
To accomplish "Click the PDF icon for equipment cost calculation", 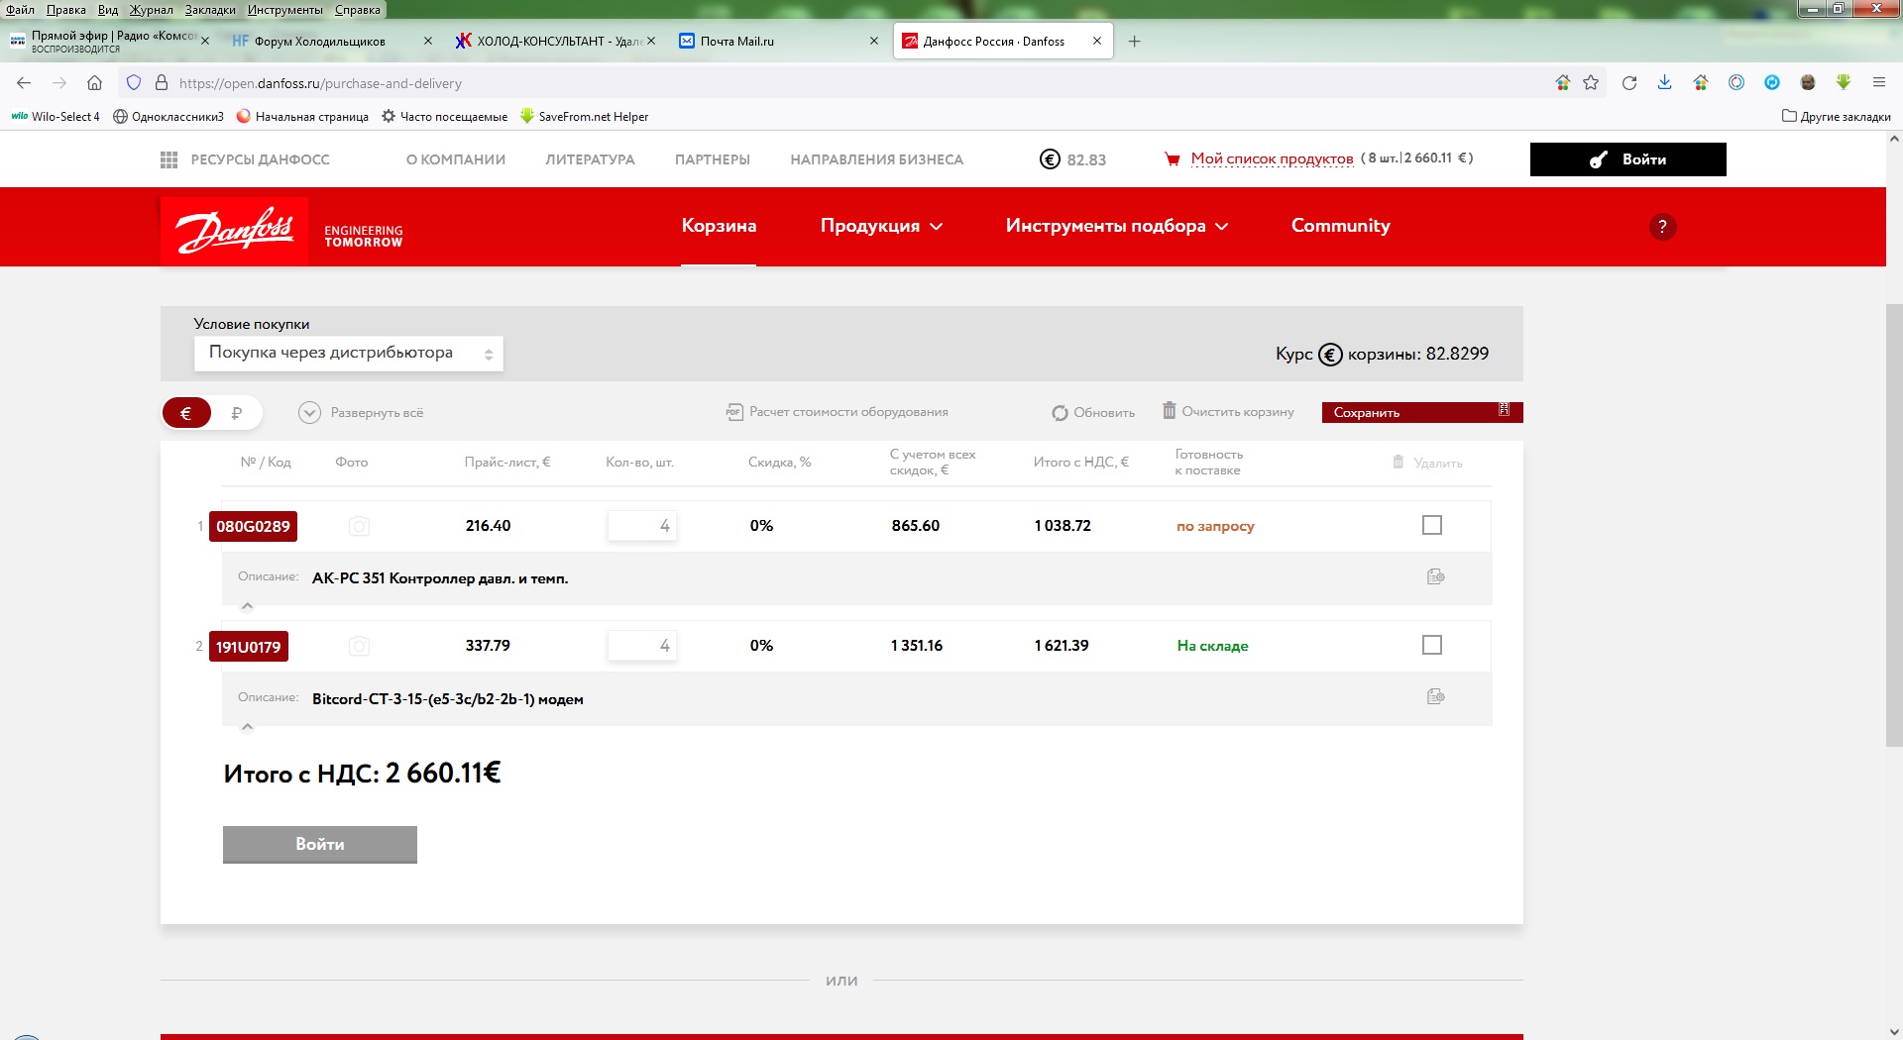I will tap(734, 412).
